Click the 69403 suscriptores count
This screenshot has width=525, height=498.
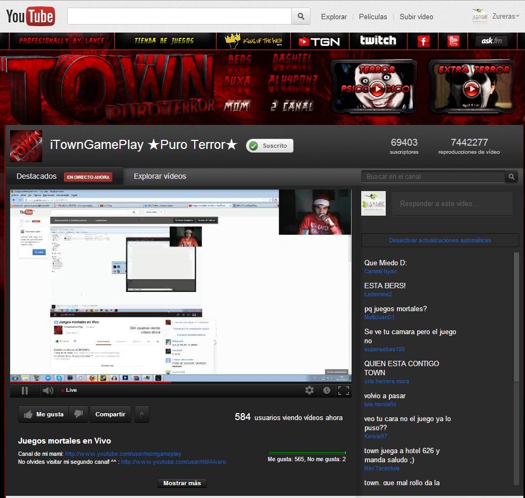click(x=404, y=146)
